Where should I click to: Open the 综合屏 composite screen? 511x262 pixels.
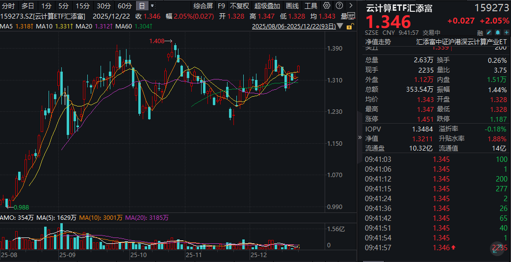pos(203,6)
